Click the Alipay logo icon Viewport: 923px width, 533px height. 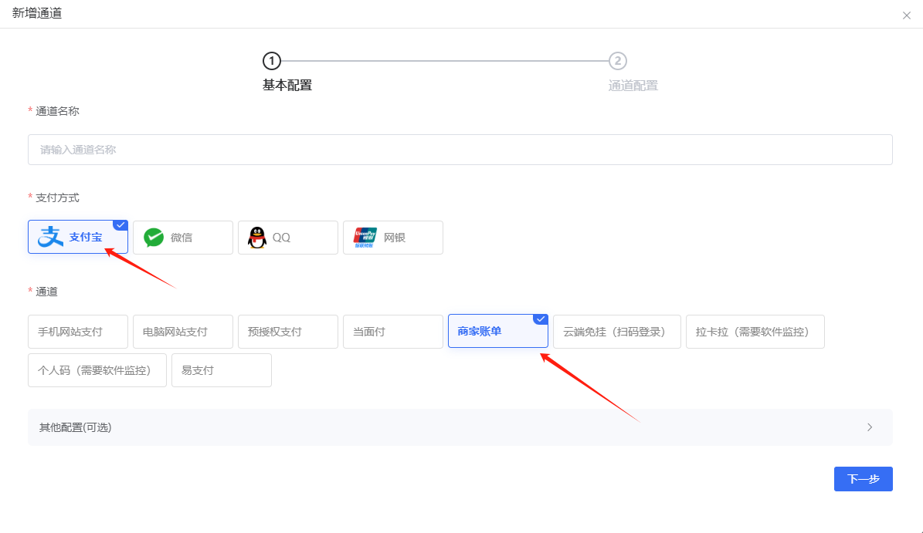coord(51,237)
